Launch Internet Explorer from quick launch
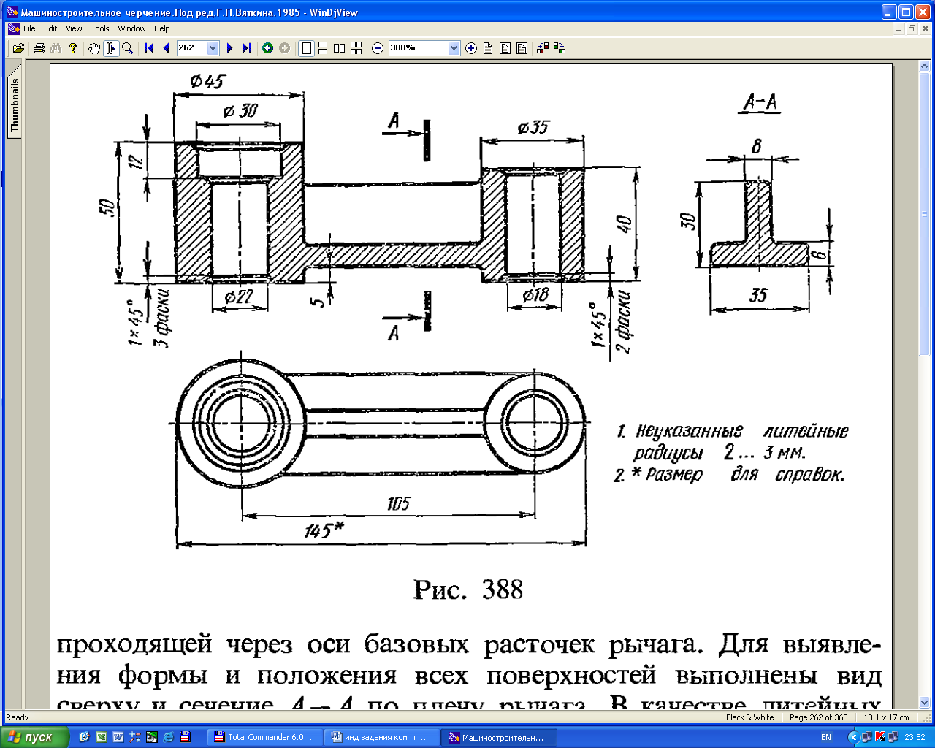Screen dimensions: 935x748 (169, 737)
